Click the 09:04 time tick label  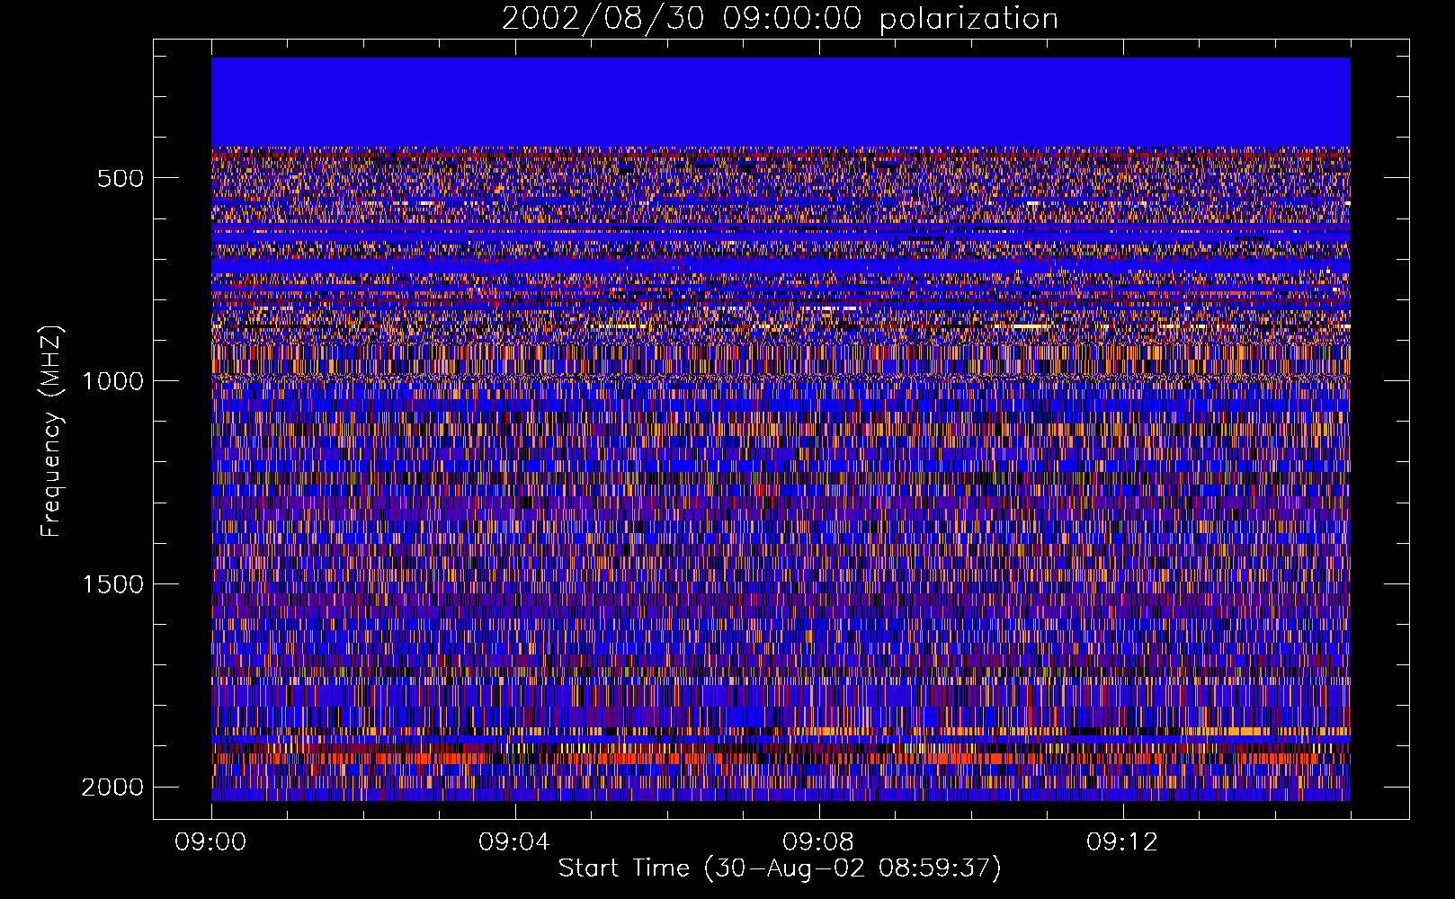coord(514,842)
